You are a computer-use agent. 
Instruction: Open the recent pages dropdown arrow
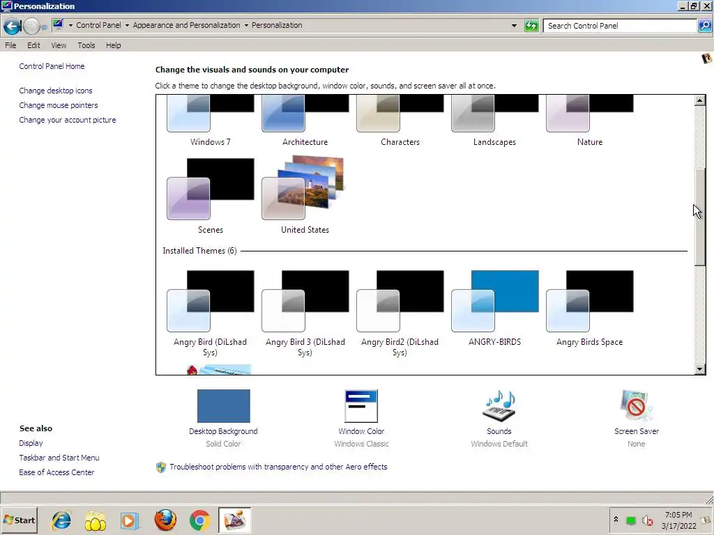(x=44, y=27)
